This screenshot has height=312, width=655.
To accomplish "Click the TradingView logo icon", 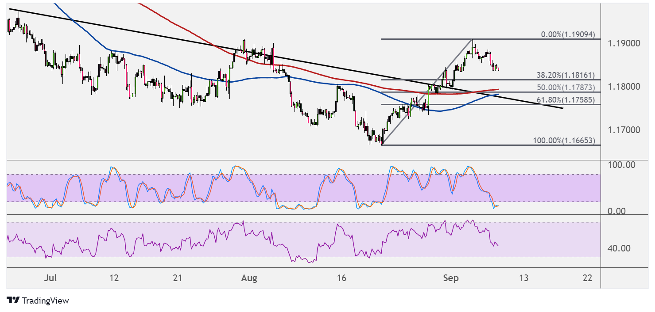I will (13, 301).
